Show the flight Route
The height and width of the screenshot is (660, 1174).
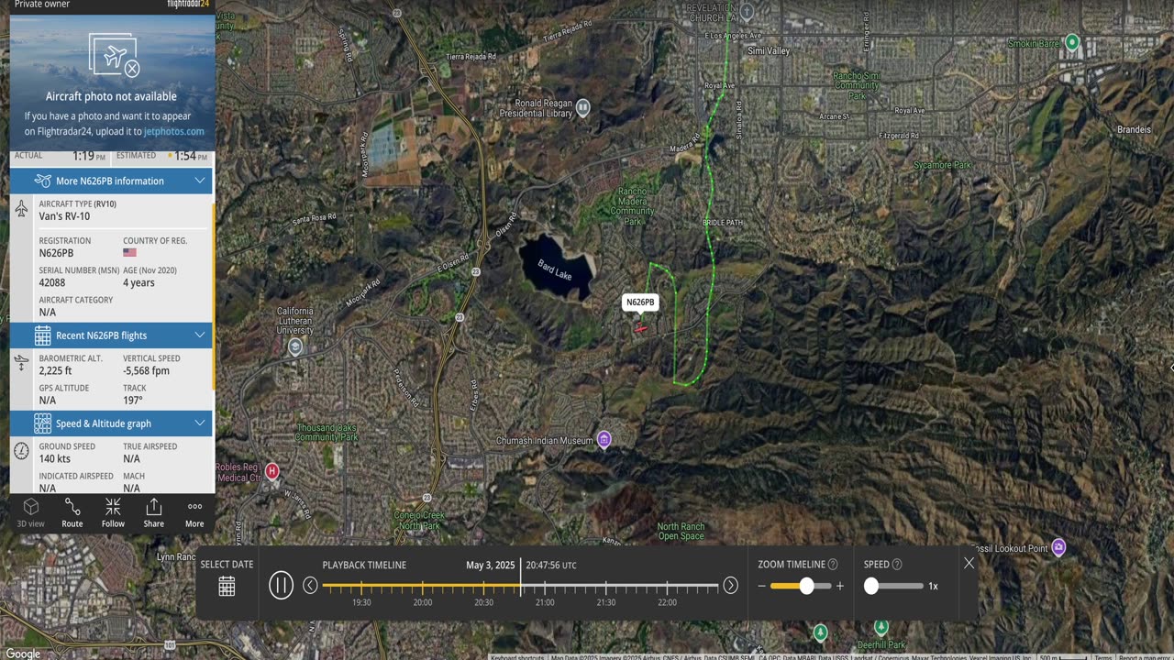pyautogui.click(x=72, y=513)
